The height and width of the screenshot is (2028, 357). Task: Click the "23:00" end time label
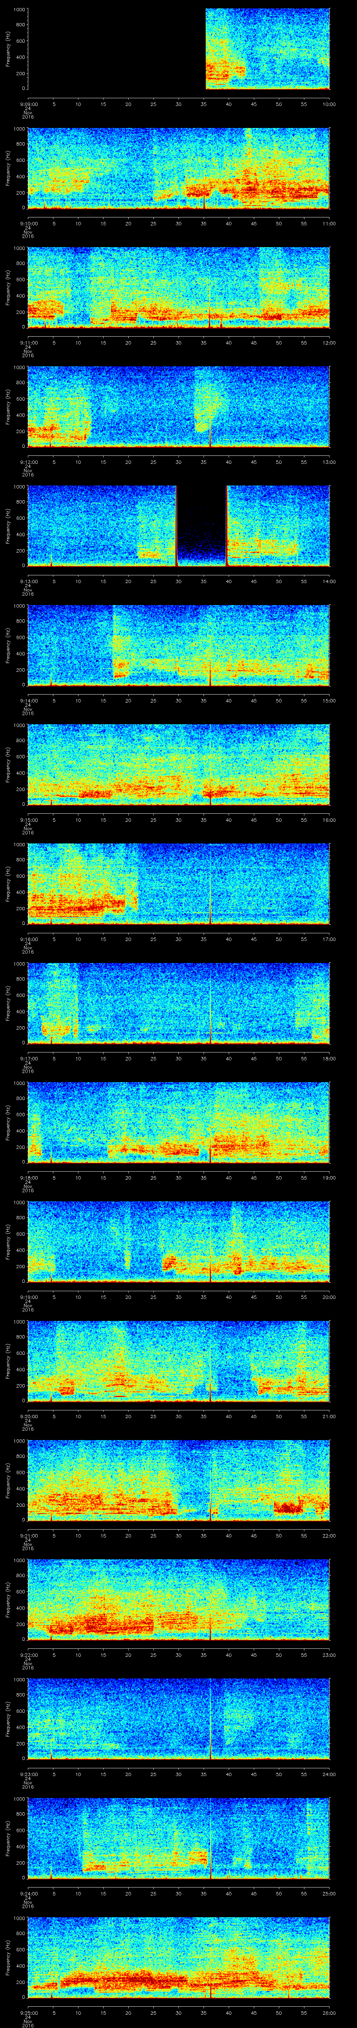tap(329, 1655)
